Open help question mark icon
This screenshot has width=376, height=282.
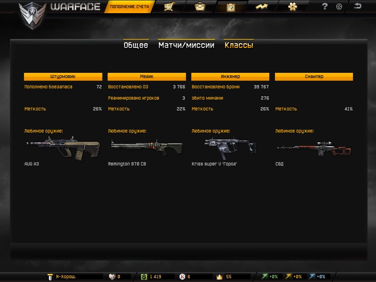pyautogui.click(x=324, y=6)
